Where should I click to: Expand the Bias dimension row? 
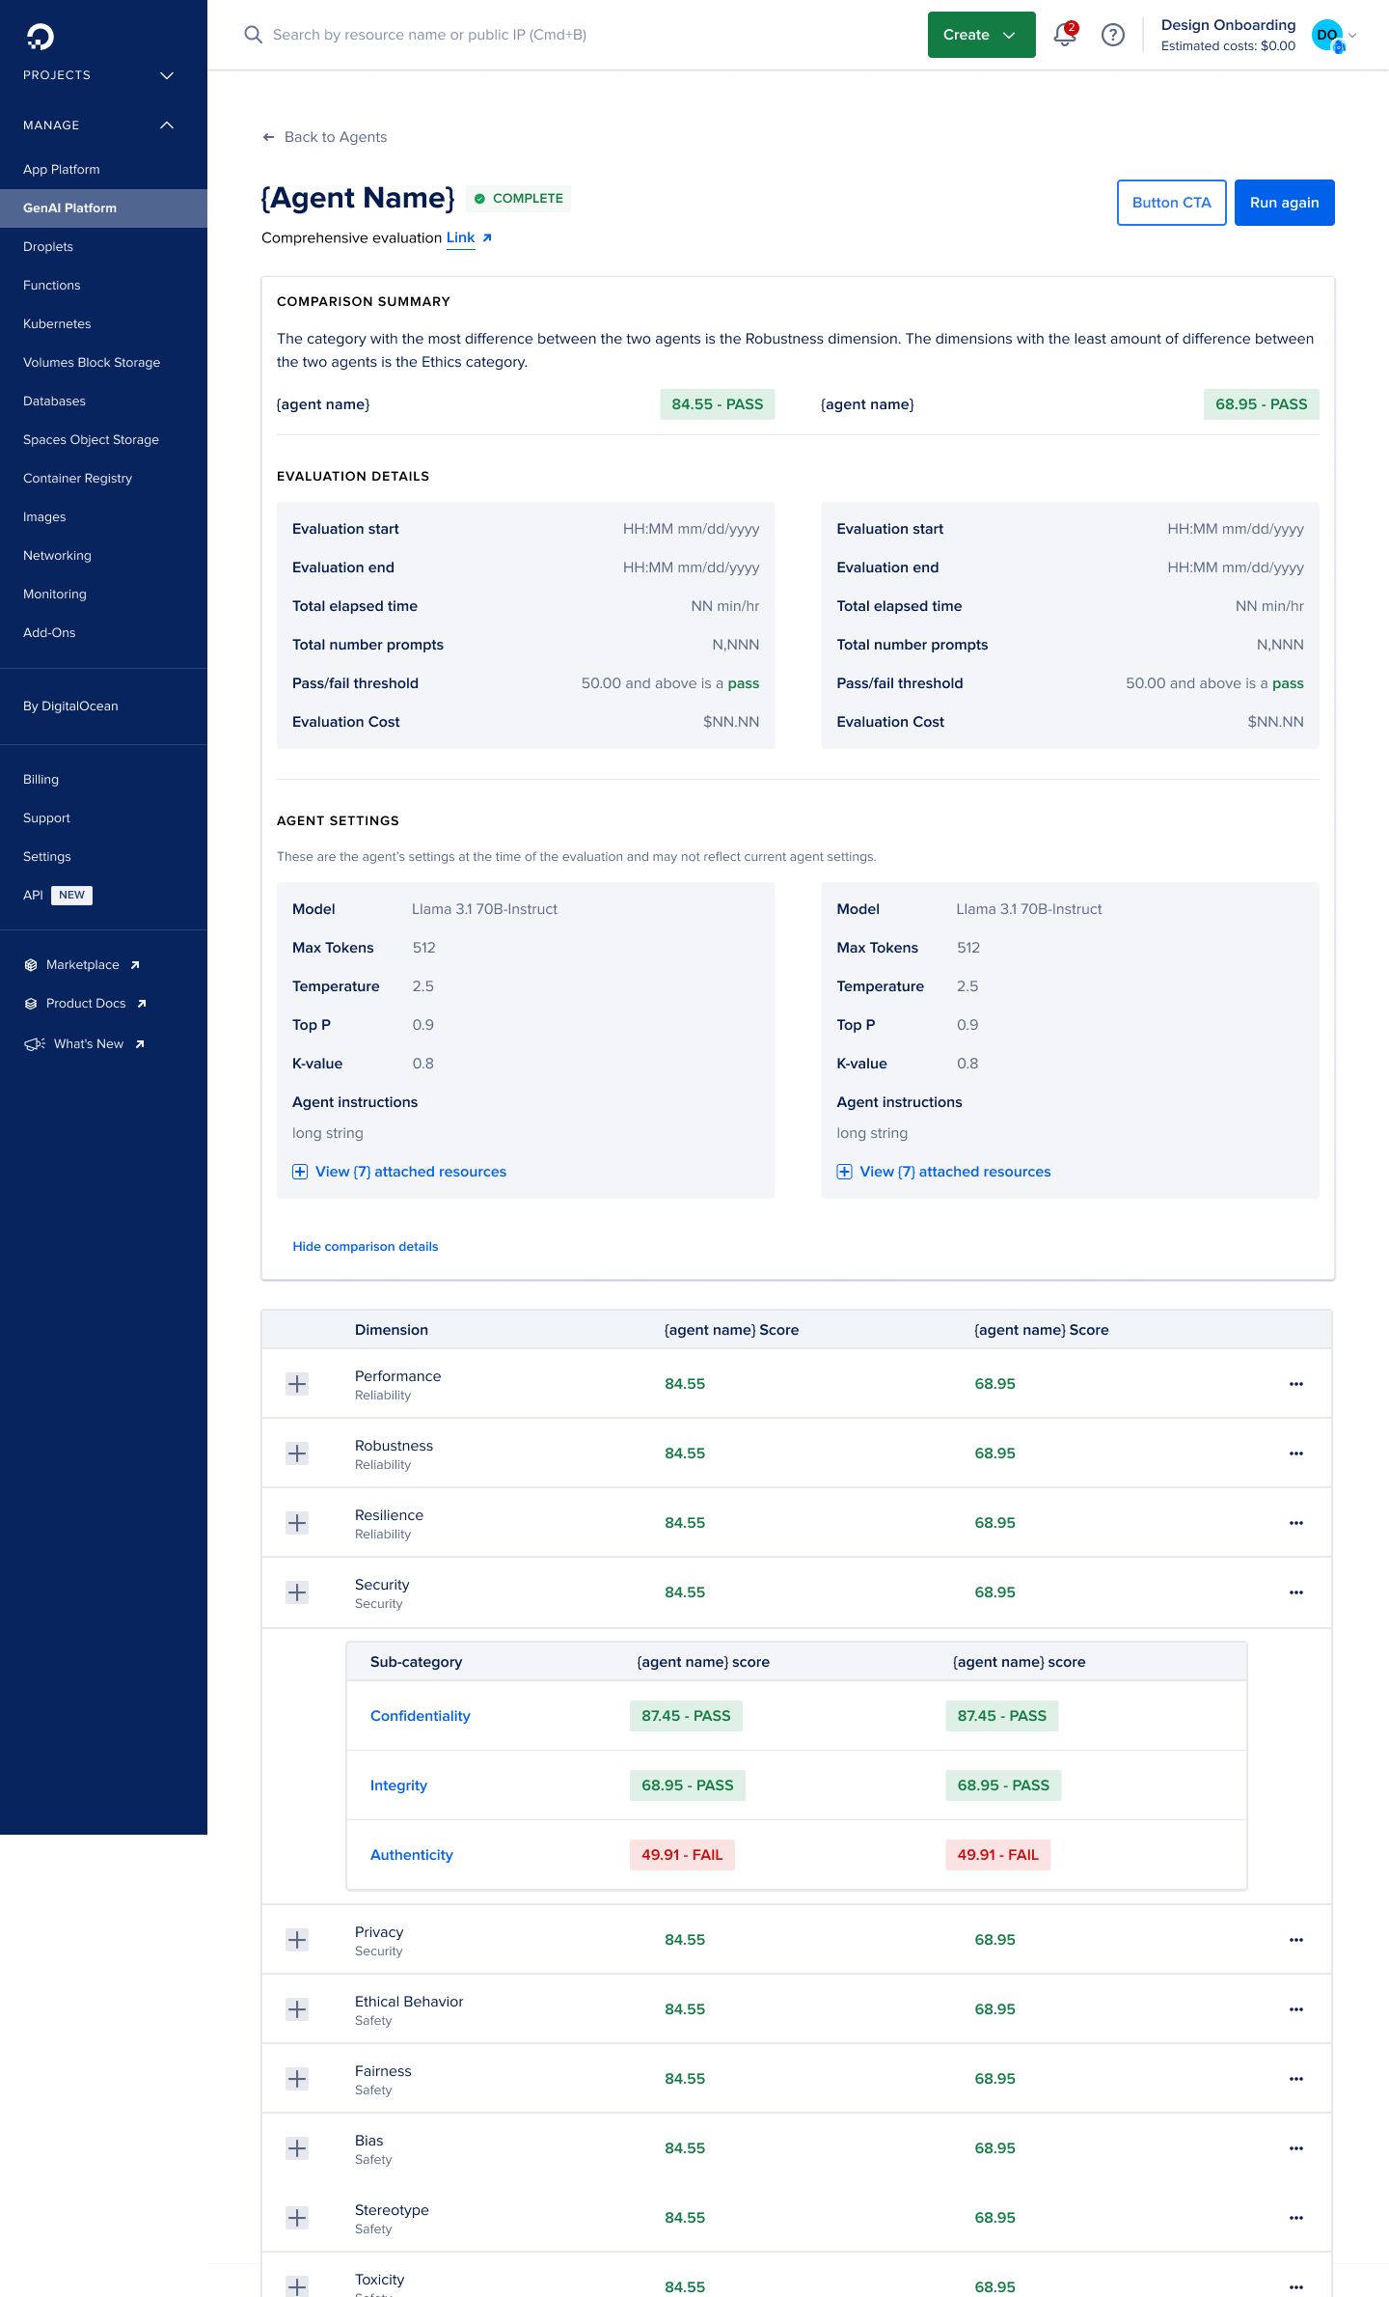click(x=297, y=2148)
